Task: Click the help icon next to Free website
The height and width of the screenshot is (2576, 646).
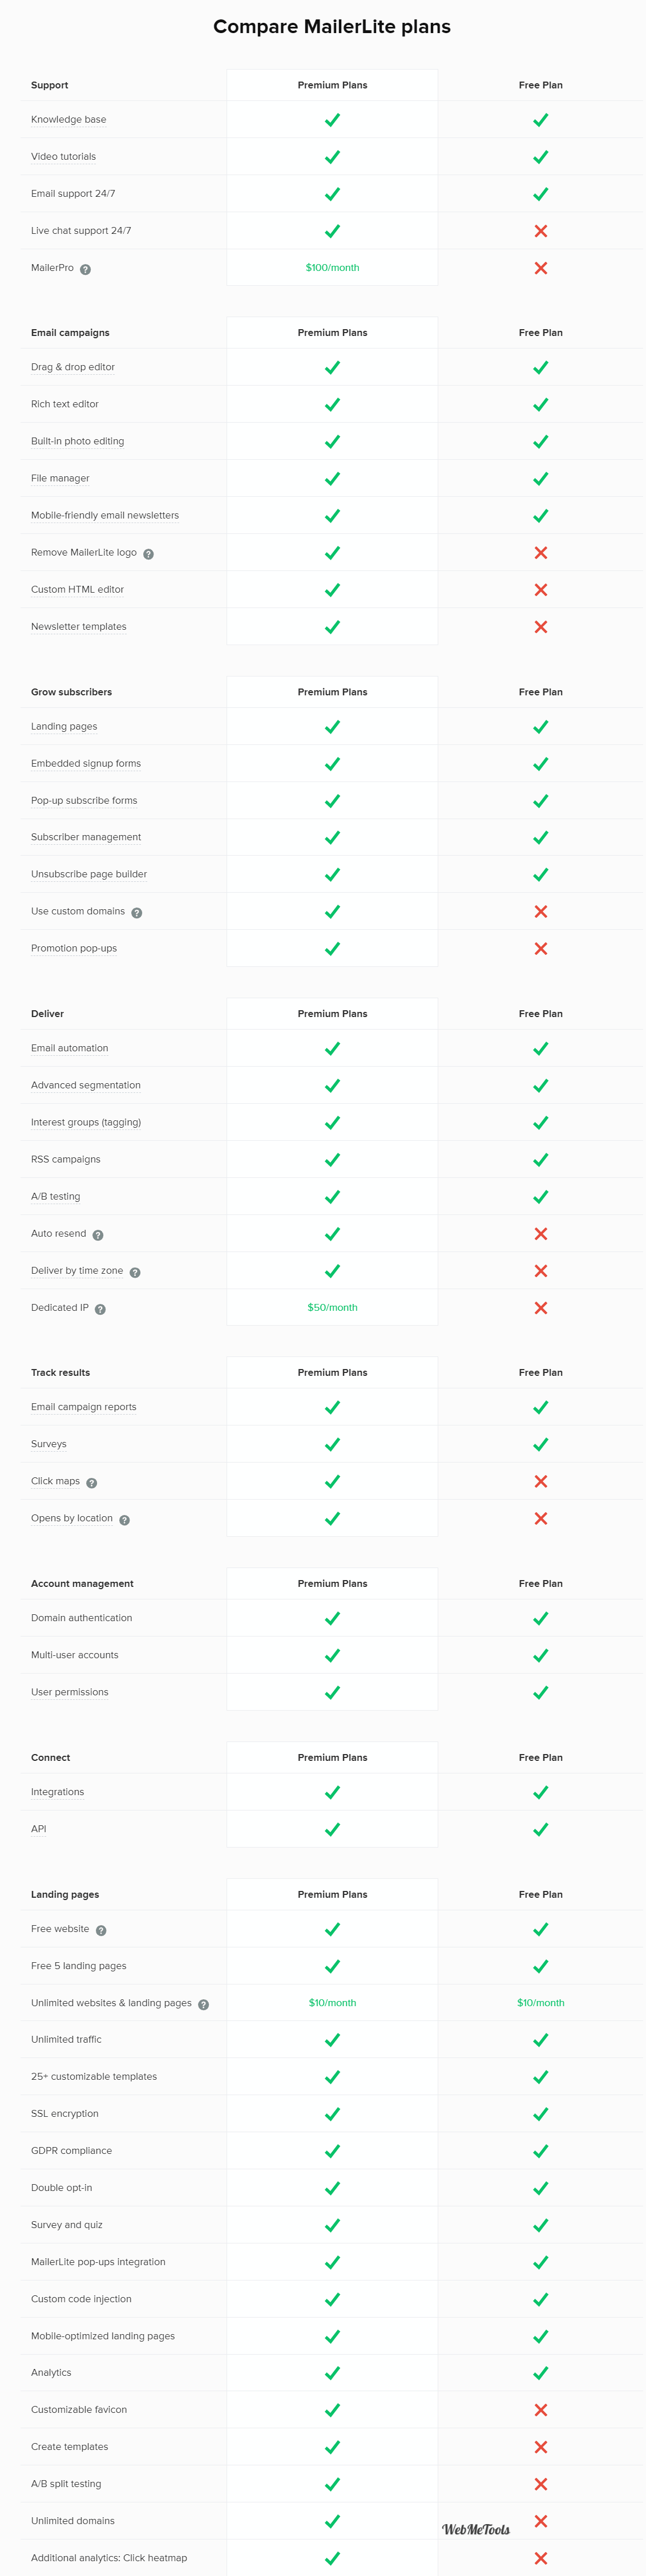Action: coord(100,1931)
